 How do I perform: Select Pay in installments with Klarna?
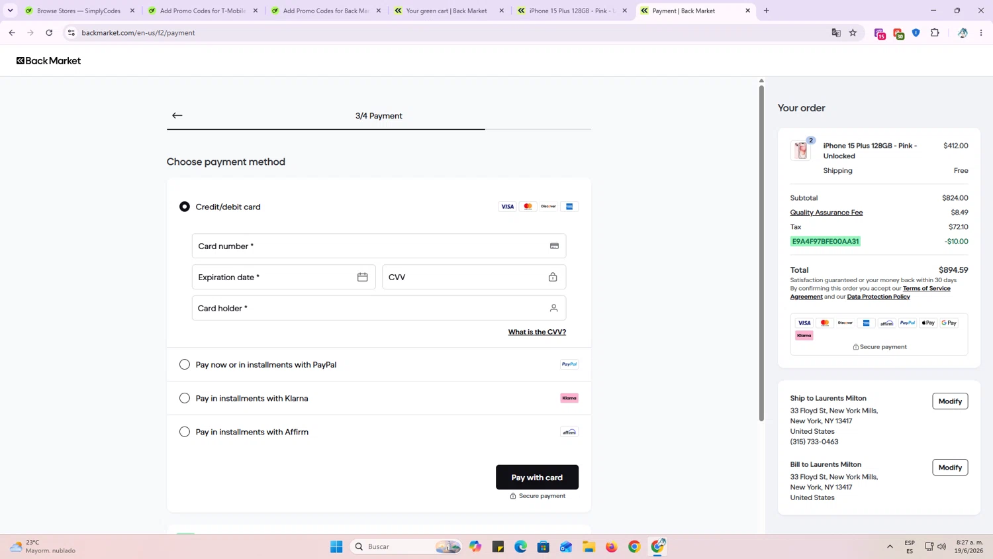185,398
